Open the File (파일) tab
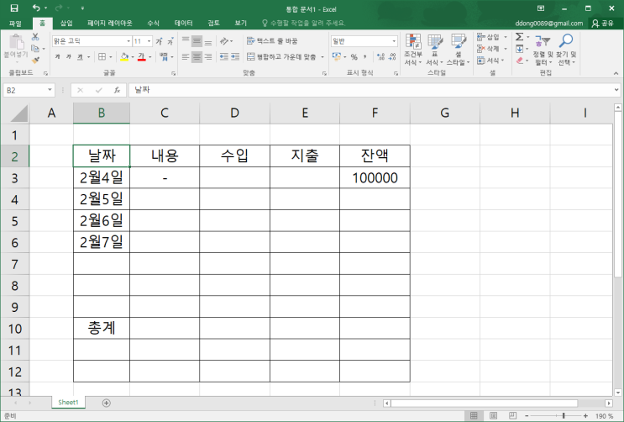This screenshot has width=624, height=422. click(x=15, y=23)
